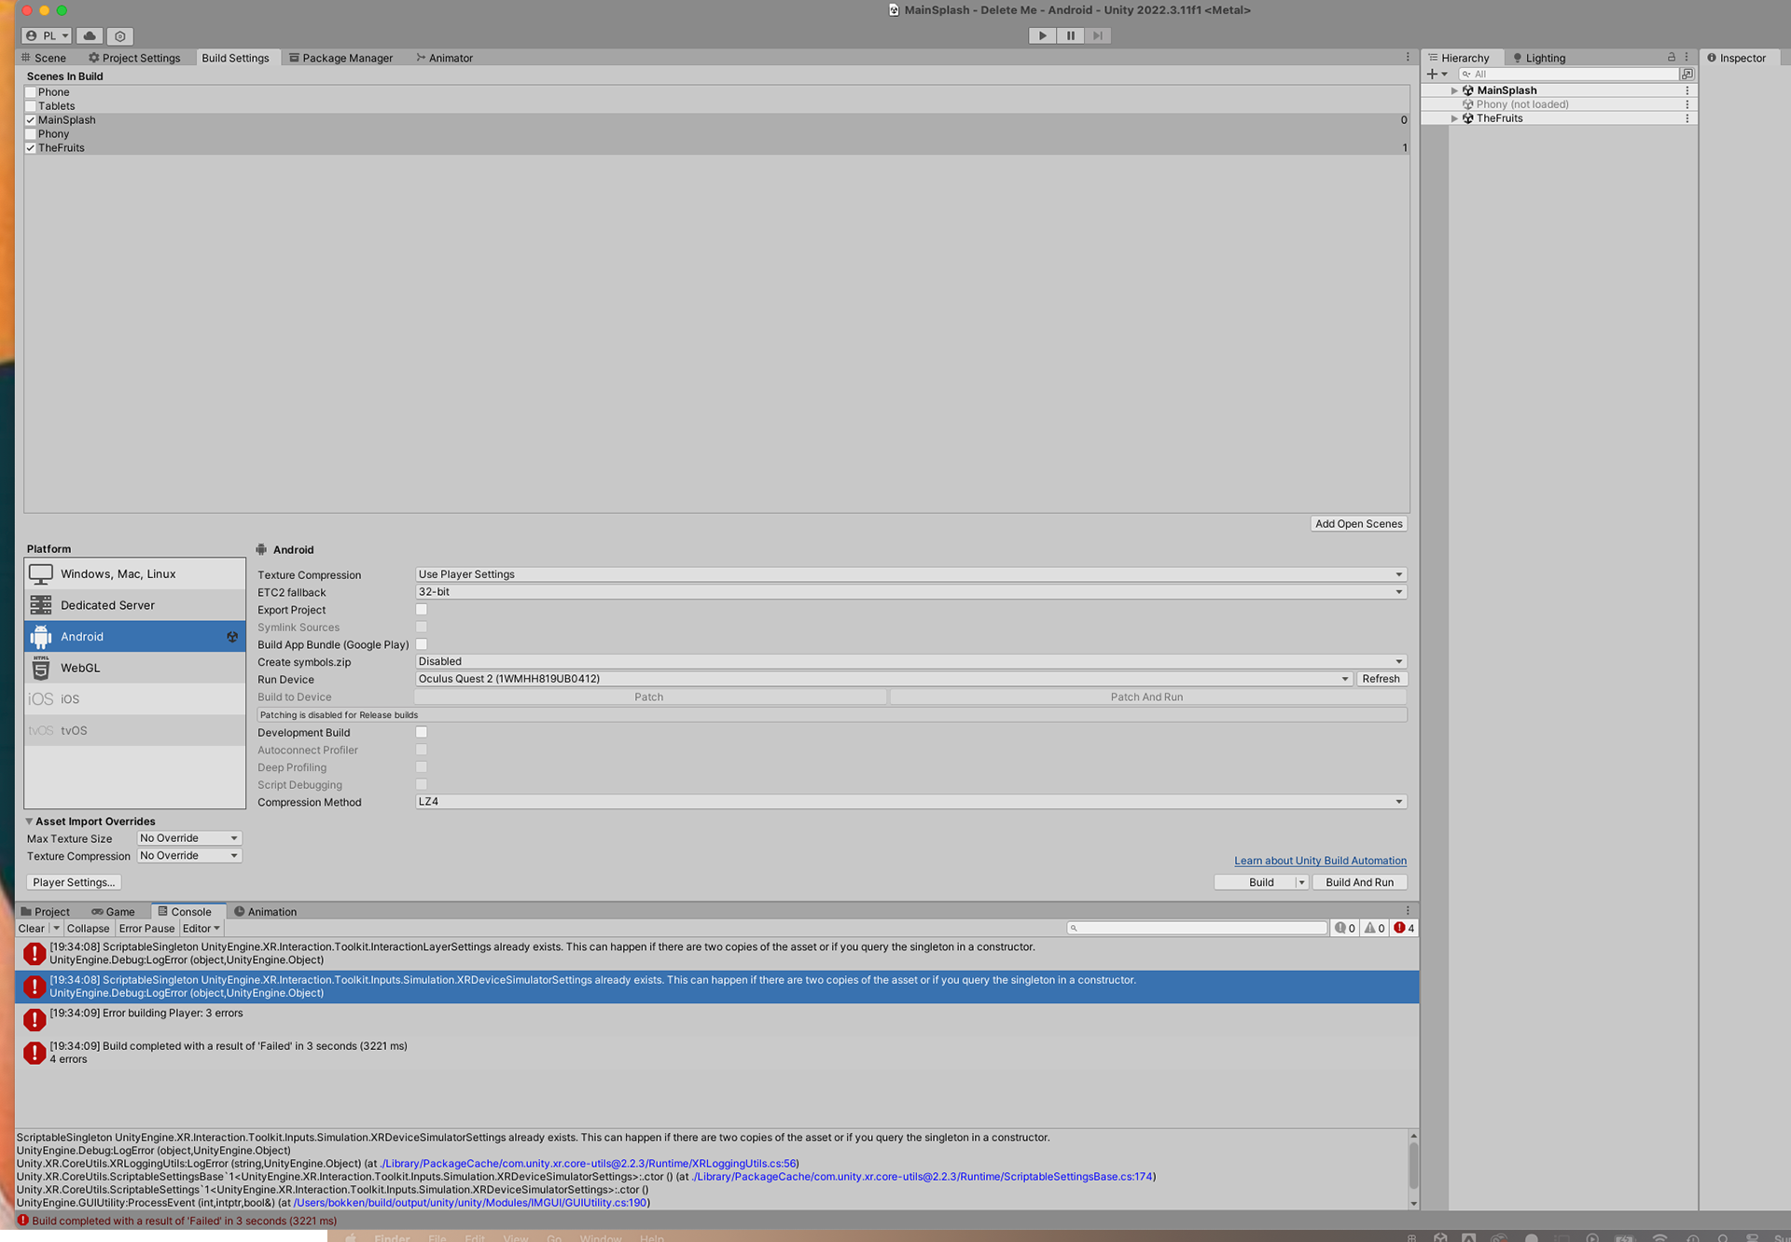This screenshot has width=1791, height=1242.
Task: Open the Hierarchy add (+) menu
Action: [1437, 75]
